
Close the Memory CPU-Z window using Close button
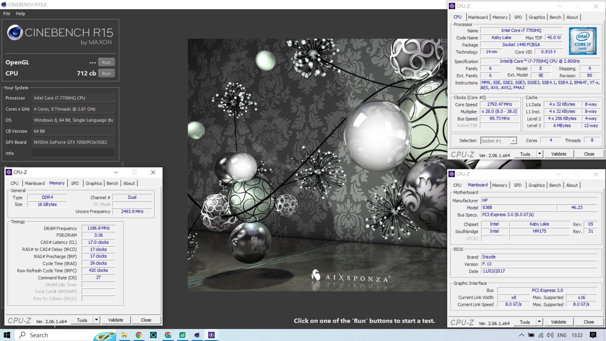click(x=146, y=320)
